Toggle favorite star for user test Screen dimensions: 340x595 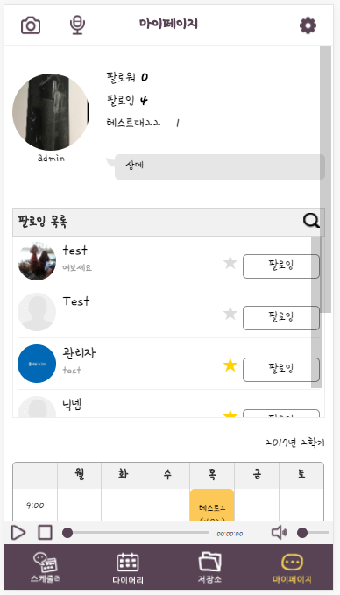[x=230, y=263]
